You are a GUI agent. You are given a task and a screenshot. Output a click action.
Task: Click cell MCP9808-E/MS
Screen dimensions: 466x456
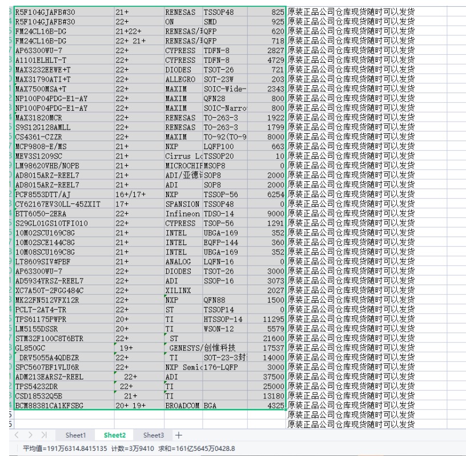click(64, 146)
